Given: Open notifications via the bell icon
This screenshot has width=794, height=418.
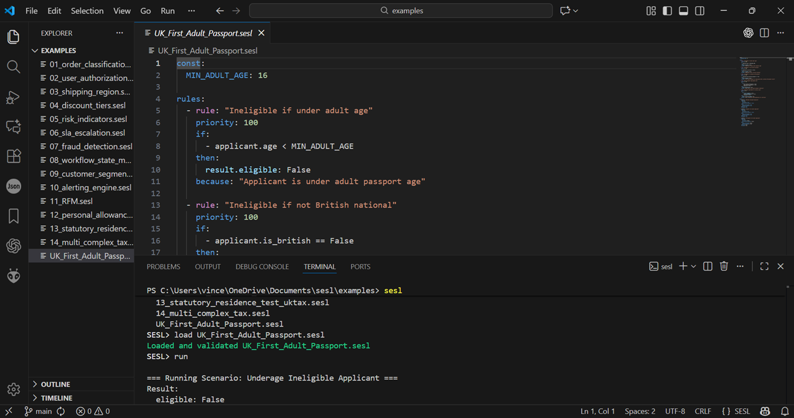Looking at the screenshot, I should pos(783,411).
